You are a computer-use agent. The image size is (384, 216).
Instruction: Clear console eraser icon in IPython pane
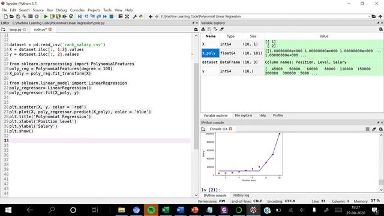click(374, 129)
